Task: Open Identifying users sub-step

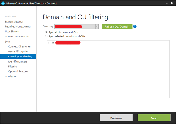Action: click(17, 61)
